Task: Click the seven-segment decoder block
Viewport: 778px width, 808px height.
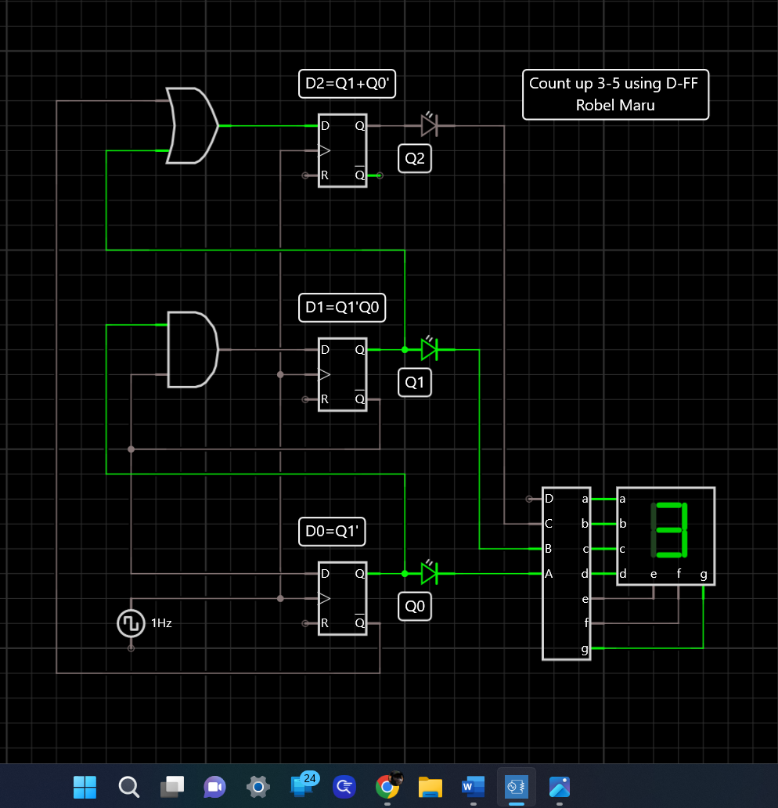Action: [565, 574]
